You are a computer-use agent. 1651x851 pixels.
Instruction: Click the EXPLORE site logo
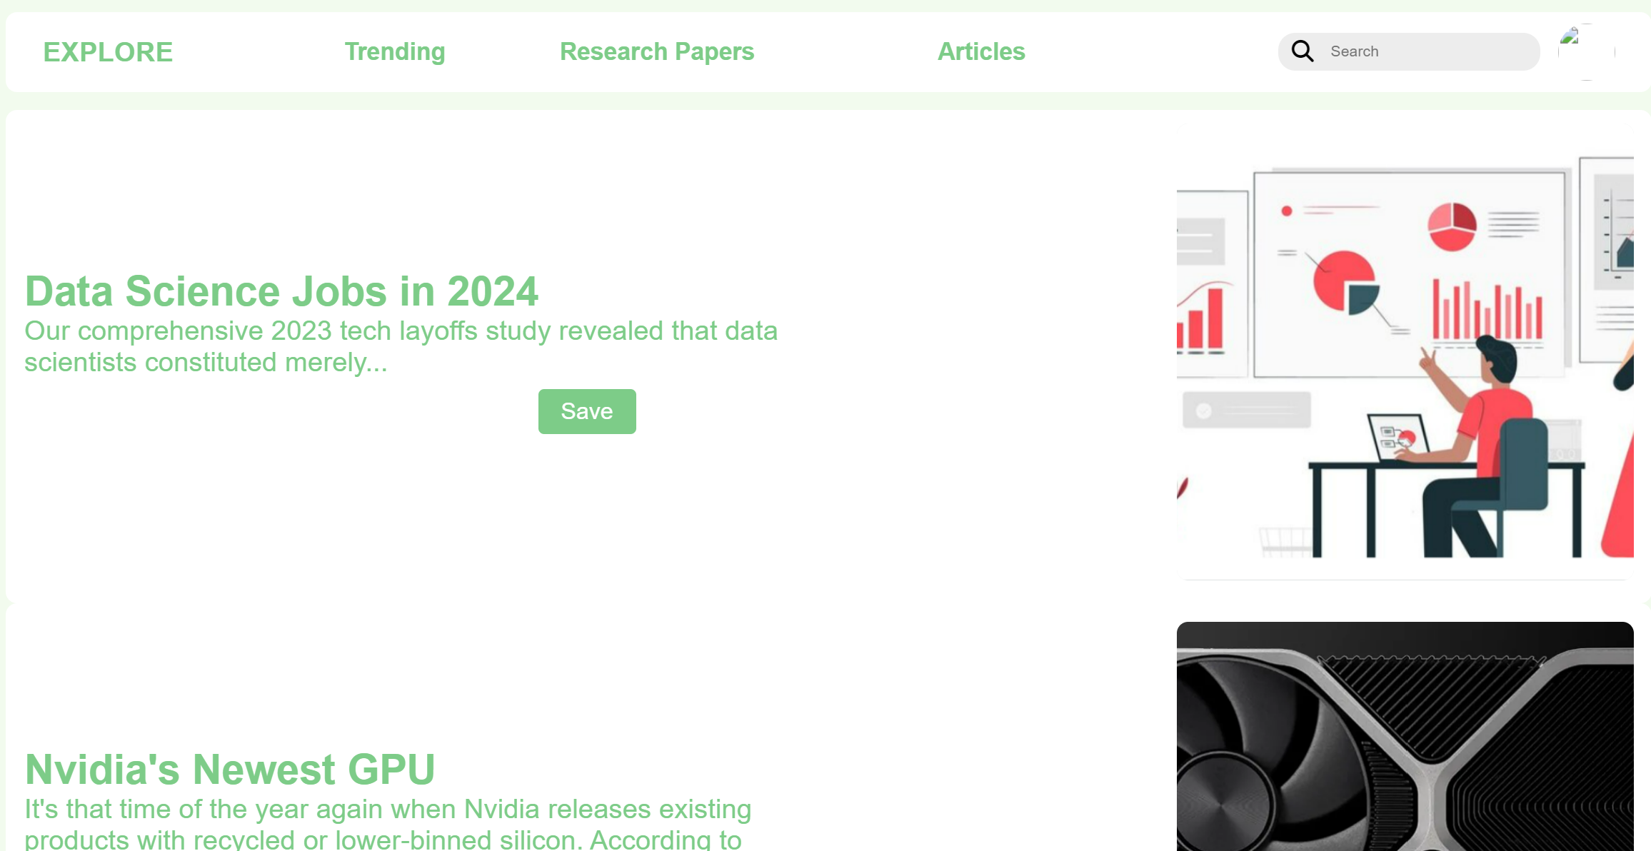point(108,52)
